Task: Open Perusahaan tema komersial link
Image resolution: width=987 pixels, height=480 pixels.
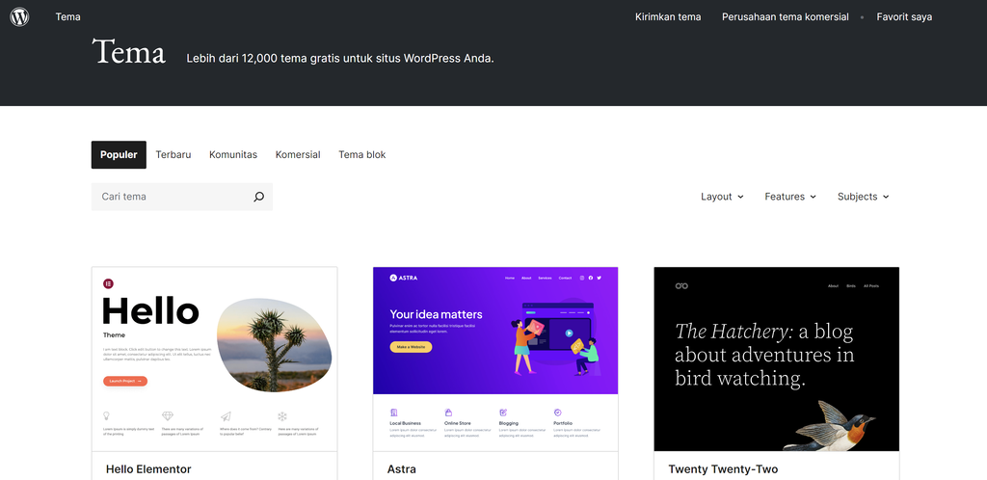Action: point(785,17)
